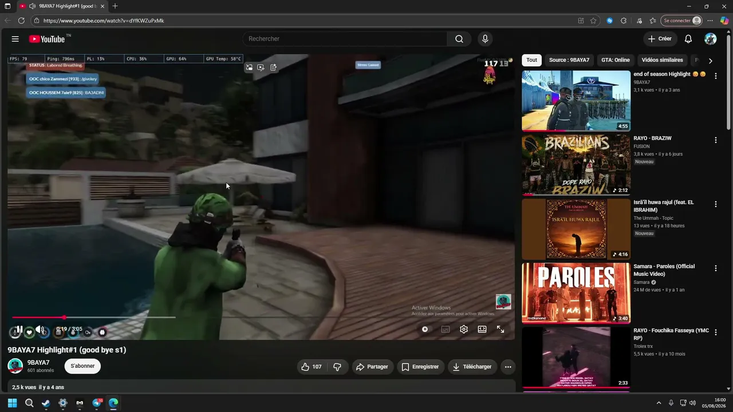Open the Edge settings and more menu
This screenshot has height=412, width=733.
point(710,21)
